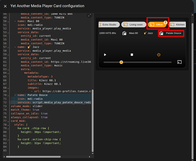
Task: Click the preview pane scroll up arrow
Action: pos(192,15)
